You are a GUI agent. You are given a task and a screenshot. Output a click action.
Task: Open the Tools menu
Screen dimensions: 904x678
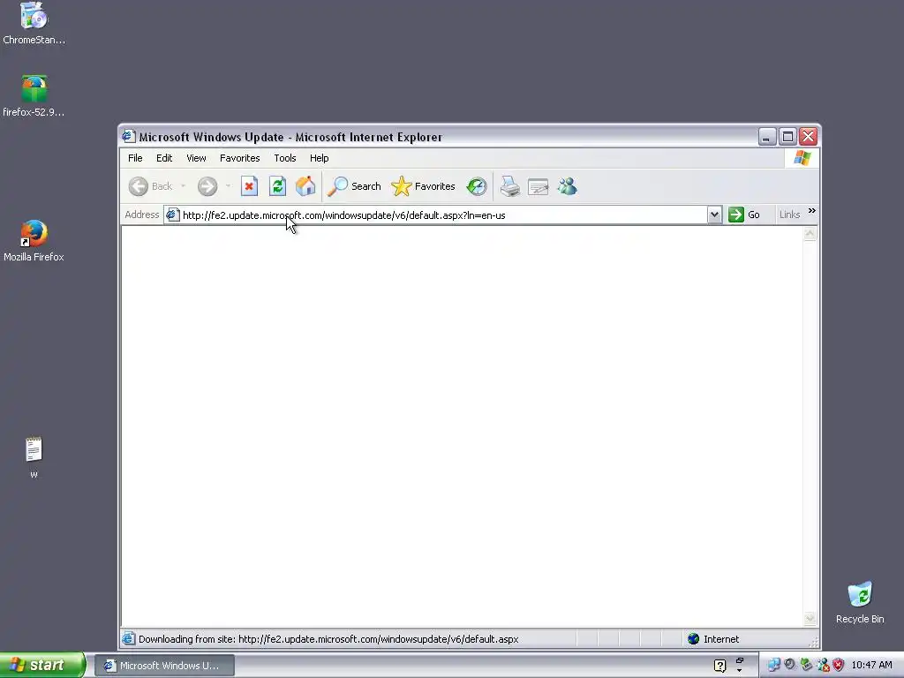pyautogui.click(x=285, y=158)
